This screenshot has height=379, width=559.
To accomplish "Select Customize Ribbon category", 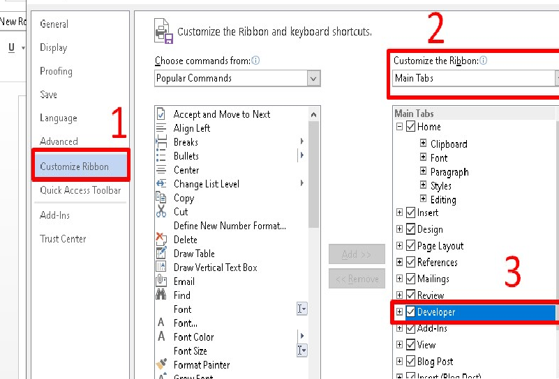I will 80,167.
